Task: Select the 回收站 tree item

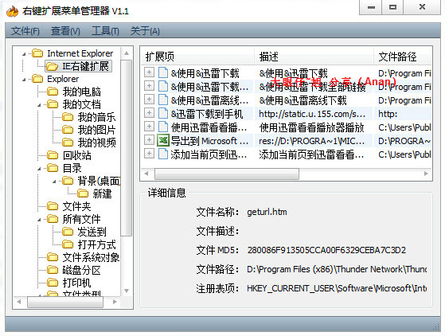Action: click(x=76, y=155)
